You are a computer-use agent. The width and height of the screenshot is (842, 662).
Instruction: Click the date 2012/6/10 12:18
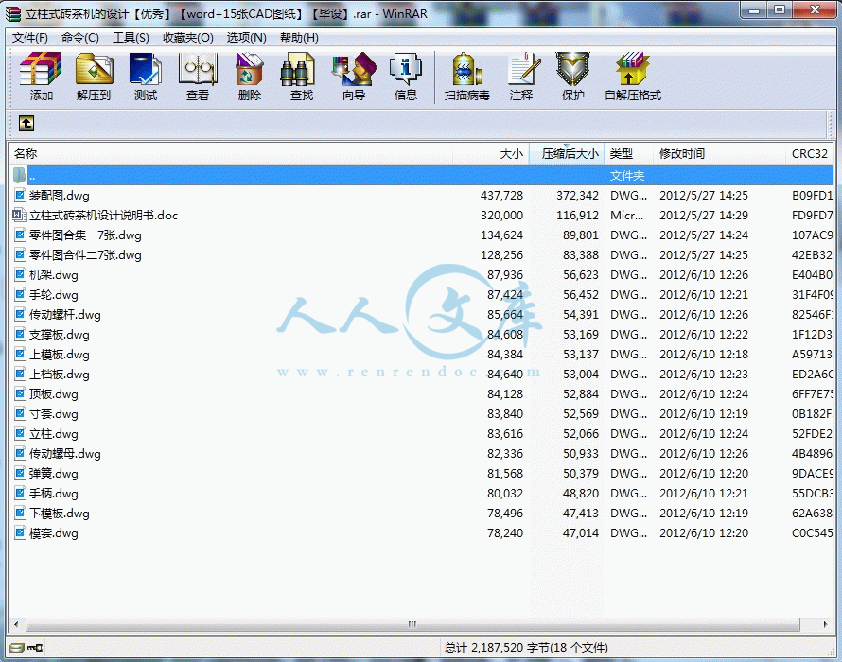pyautogui.click(x=704, y=355)
